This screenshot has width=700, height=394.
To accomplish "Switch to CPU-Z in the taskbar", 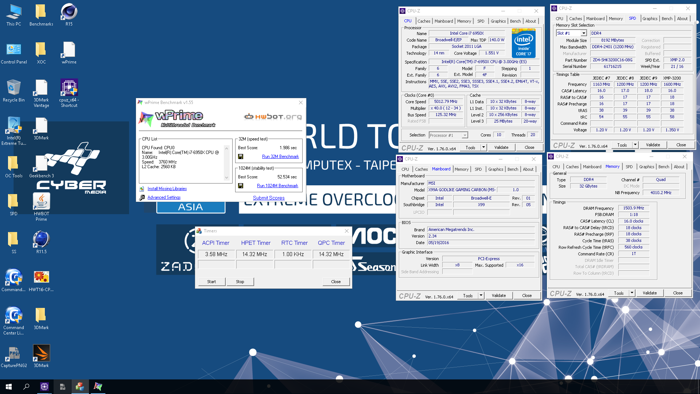I will pos(44,387).
